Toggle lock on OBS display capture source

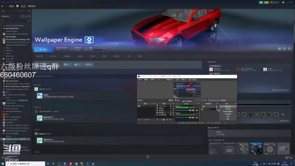click(173, 115)
